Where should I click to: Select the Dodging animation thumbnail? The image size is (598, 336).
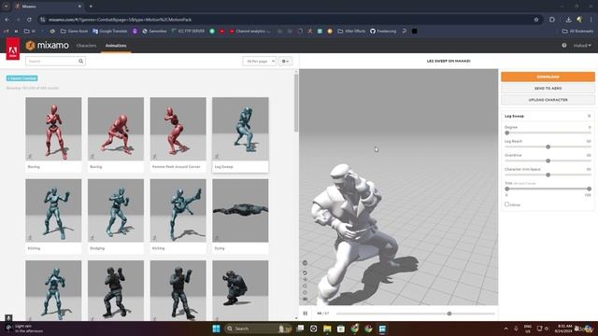(x=116, y=210)
